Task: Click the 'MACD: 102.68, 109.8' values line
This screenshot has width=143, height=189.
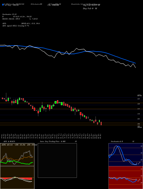Action: click(11, 19)
